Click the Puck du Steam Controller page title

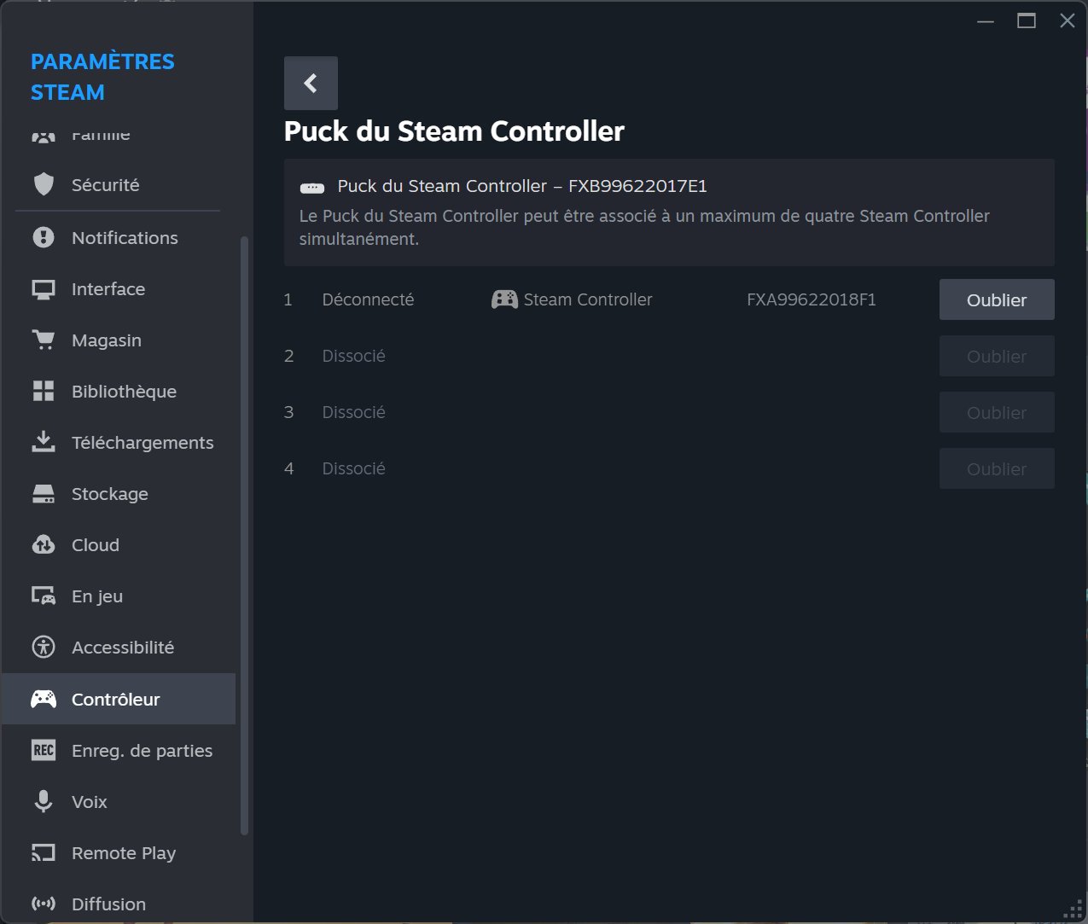point(454,131)
